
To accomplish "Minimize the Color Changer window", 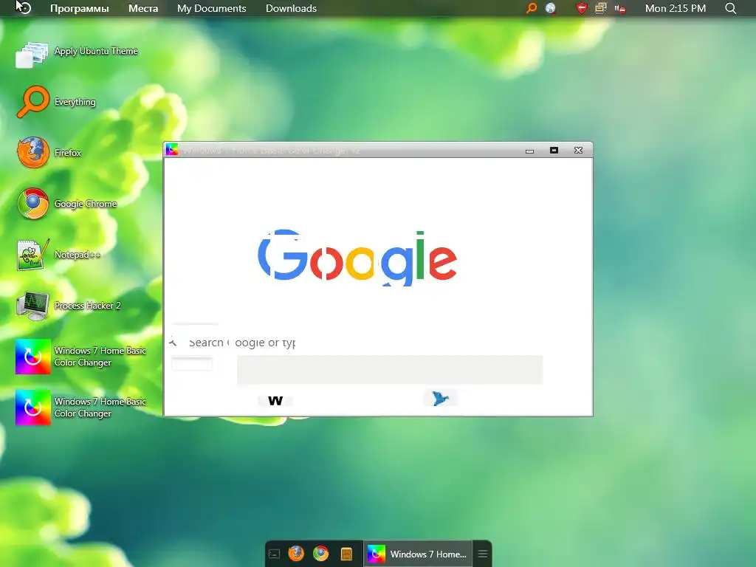I will (529, 151).
